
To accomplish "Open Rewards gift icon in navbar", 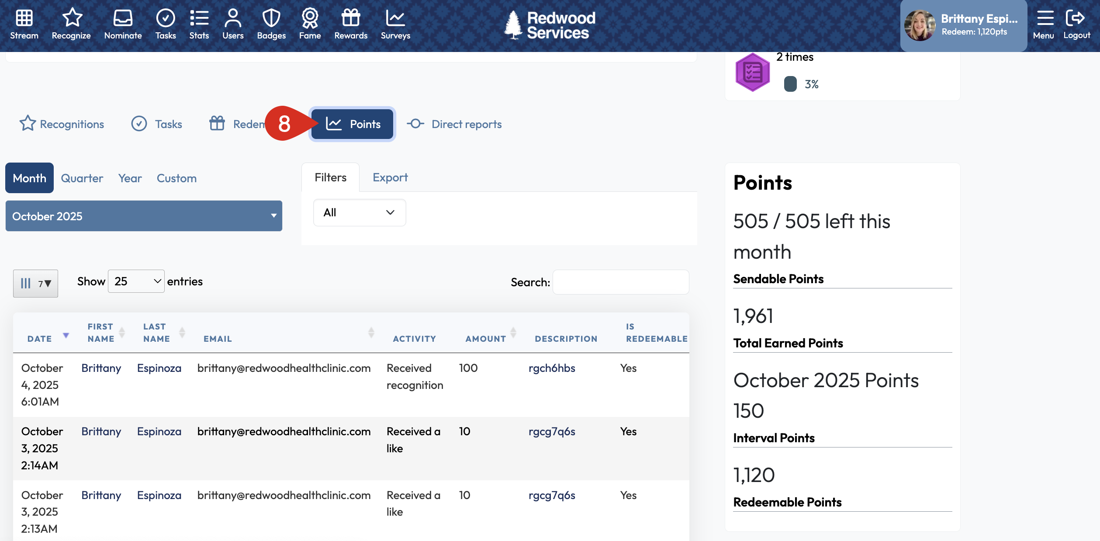I will [x=350, y=18].
